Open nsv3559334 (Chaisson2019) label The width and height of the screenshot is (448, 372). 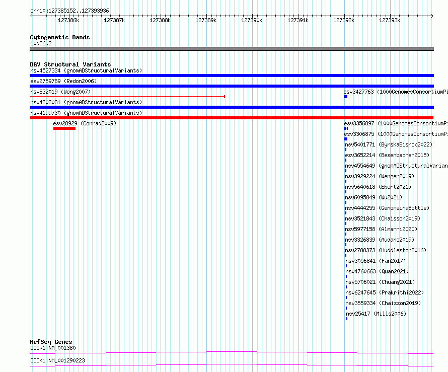383,303
